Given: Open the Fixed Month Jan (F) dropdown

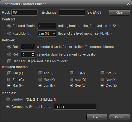Looking at the screenshot, I should tap(47, 33).
